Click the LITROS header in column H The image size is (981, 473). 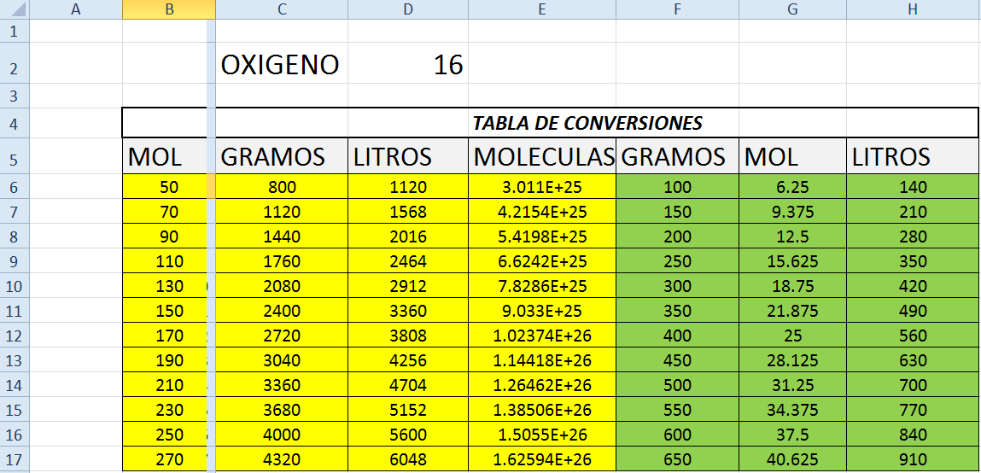914,155
